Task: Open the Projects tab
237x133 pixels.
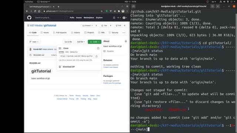Action: point(89,33)
